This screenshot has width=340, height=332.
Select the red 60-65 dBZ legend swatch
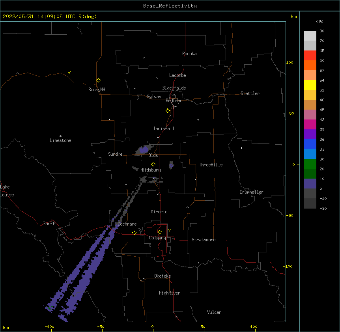310,55
